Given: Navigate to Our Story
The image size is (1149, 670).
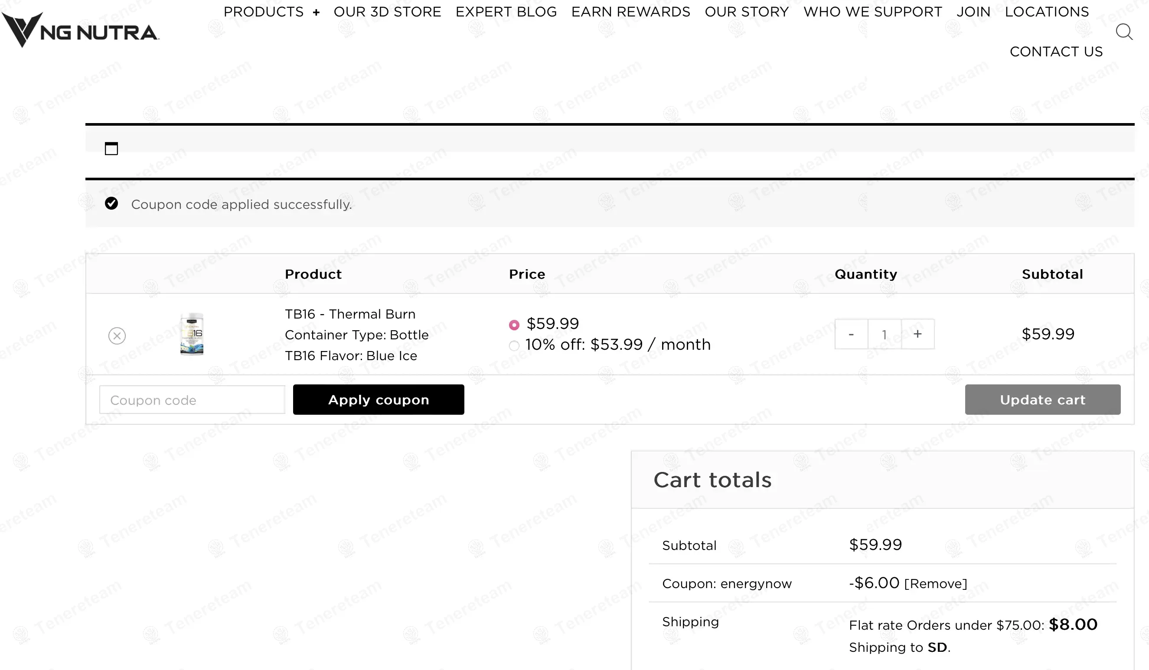Looking at the screenshot, I should [x=747, y=12].
